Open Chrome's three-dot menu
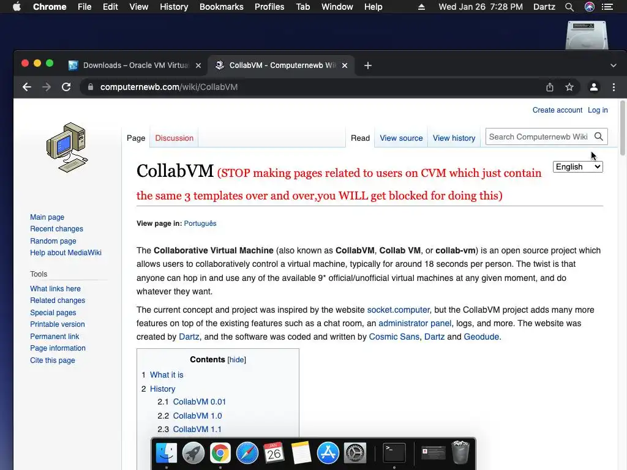627x470 pixels. coord(614,87)
